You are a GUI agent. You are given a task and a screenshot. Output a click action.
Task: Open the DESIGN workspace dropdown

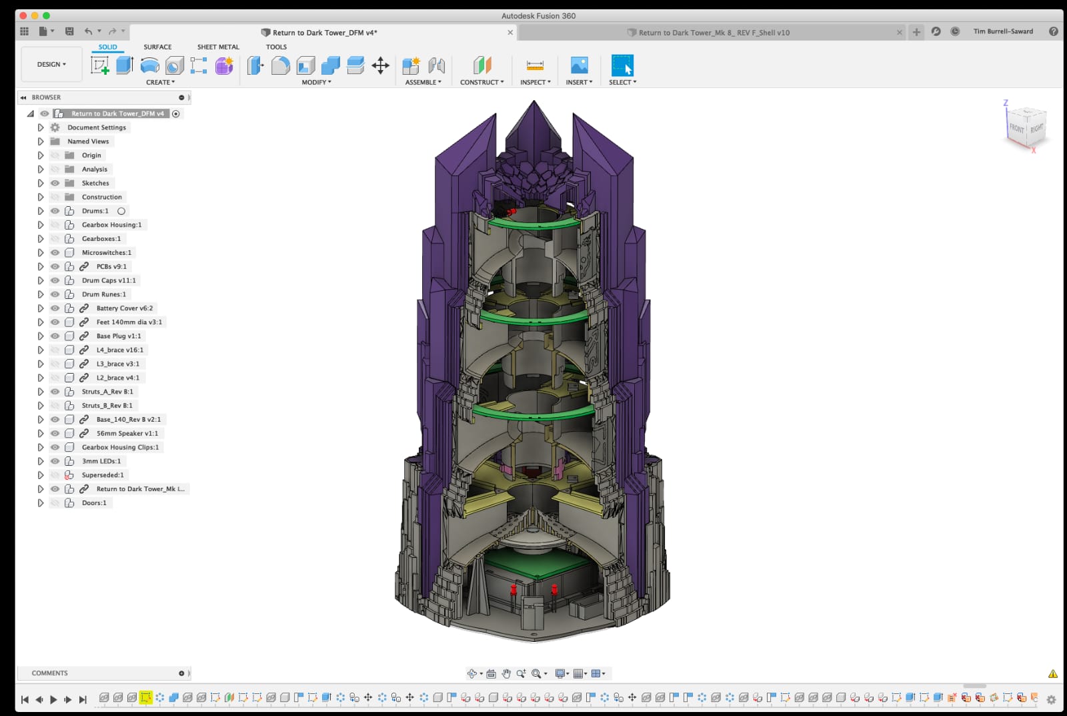[51, 64]
